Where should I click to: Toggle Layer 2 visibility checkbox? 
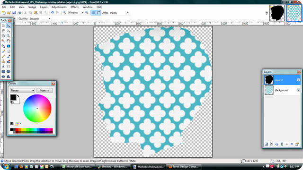point(298,80)
